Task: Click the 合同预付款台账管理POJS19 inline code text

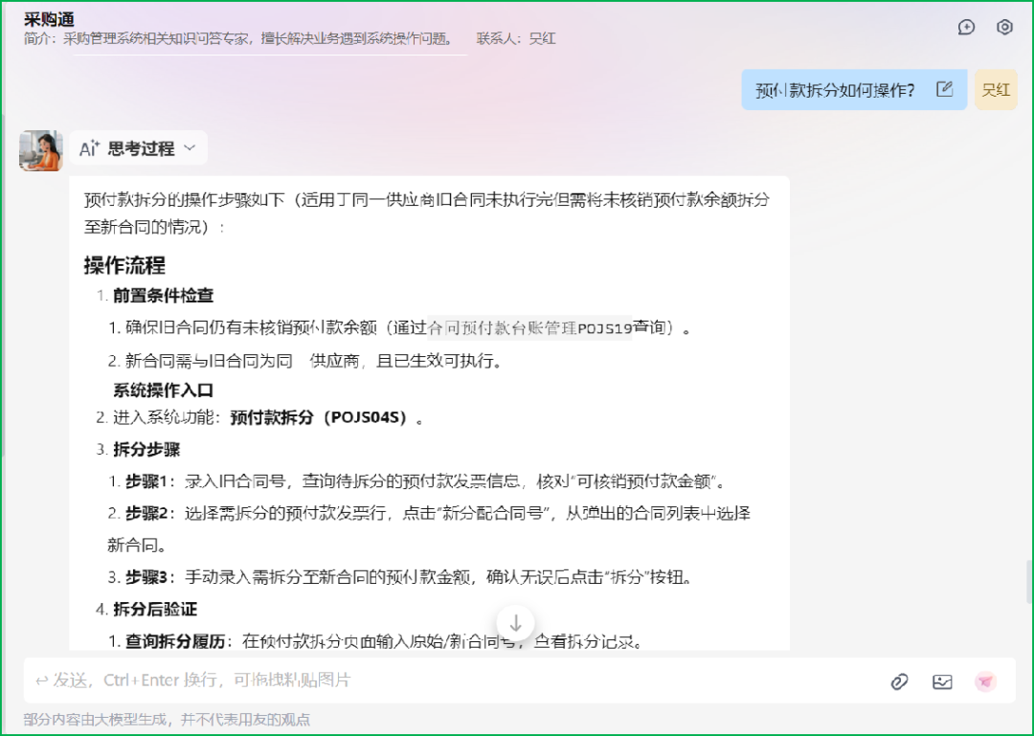Action: [x=529, y=328]
